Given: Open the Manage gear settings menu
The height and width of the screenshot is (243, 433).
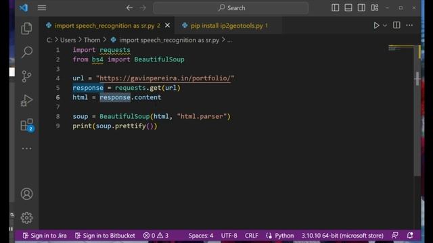Looking at the screenshot, I should [x=26, y=218].
